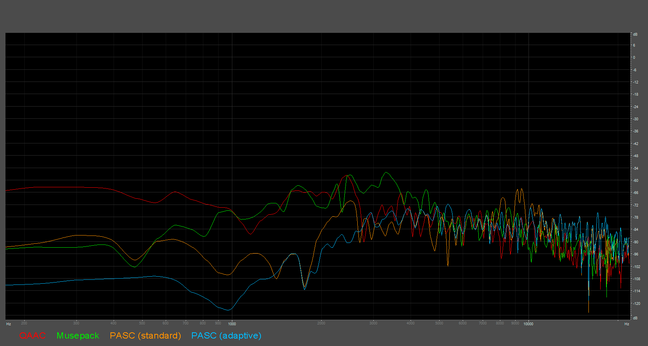Click the dB unit label below the scale

635,318
